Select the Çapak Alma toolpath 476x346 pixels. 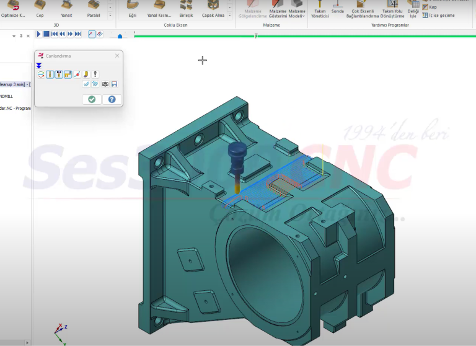pyautogui.click(x=213, y=9)
